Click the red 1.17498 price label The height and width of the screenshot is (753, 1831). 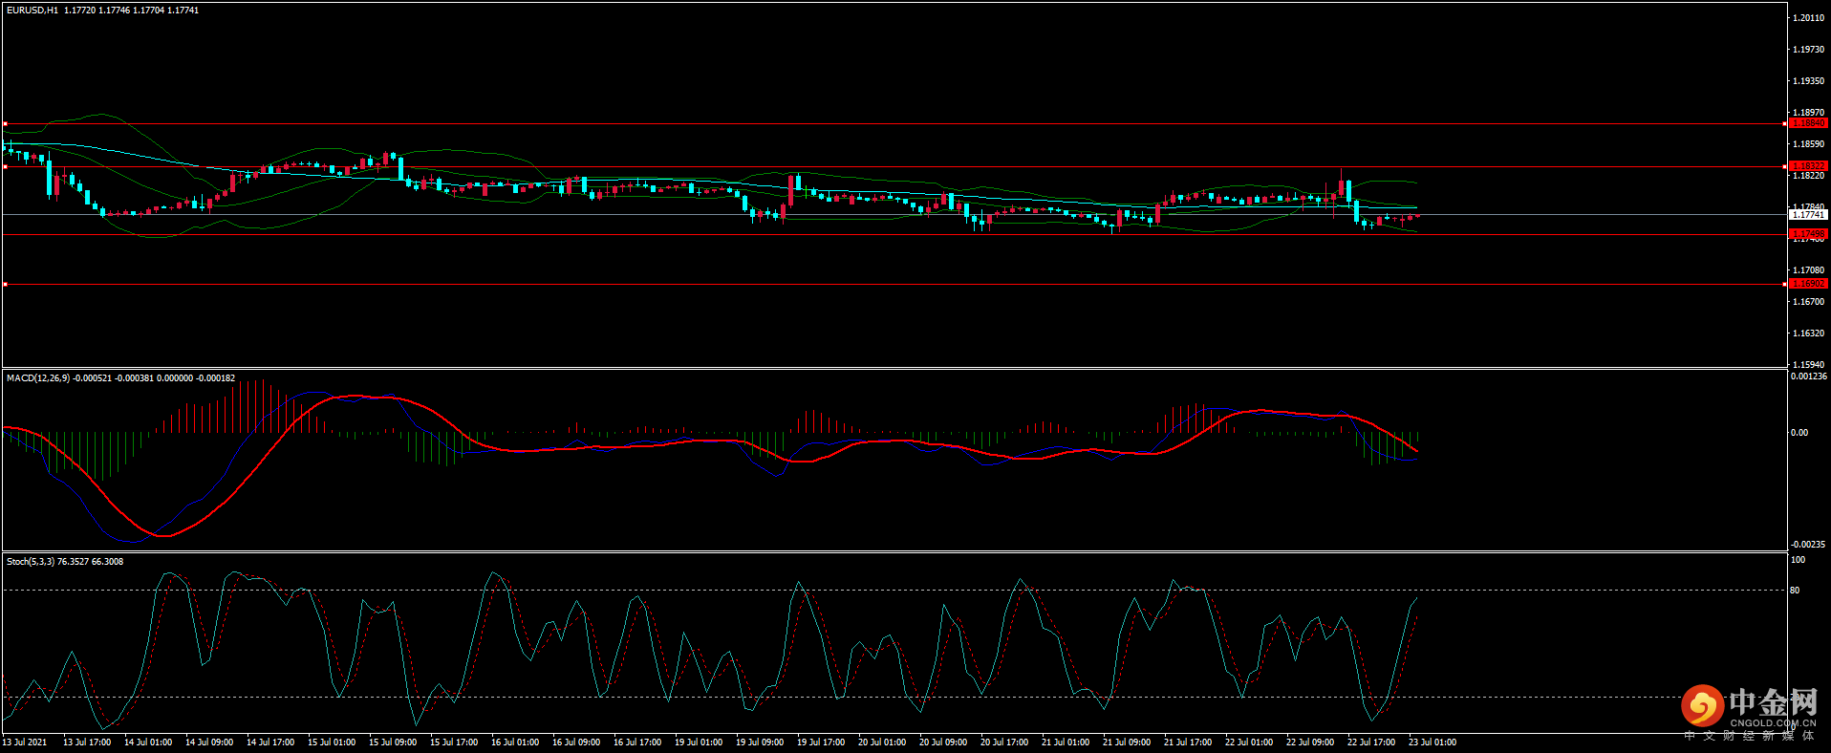pyautogui.click(x=1807, y=234)
